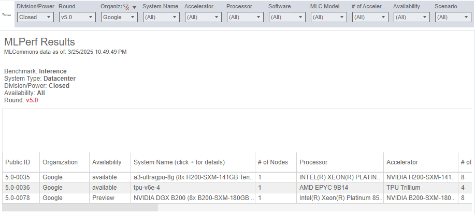The width and height of the screenshot is (475, 214).
Task: Click the horizontal scrollbar thumb below table
Action: click(80, 208)
